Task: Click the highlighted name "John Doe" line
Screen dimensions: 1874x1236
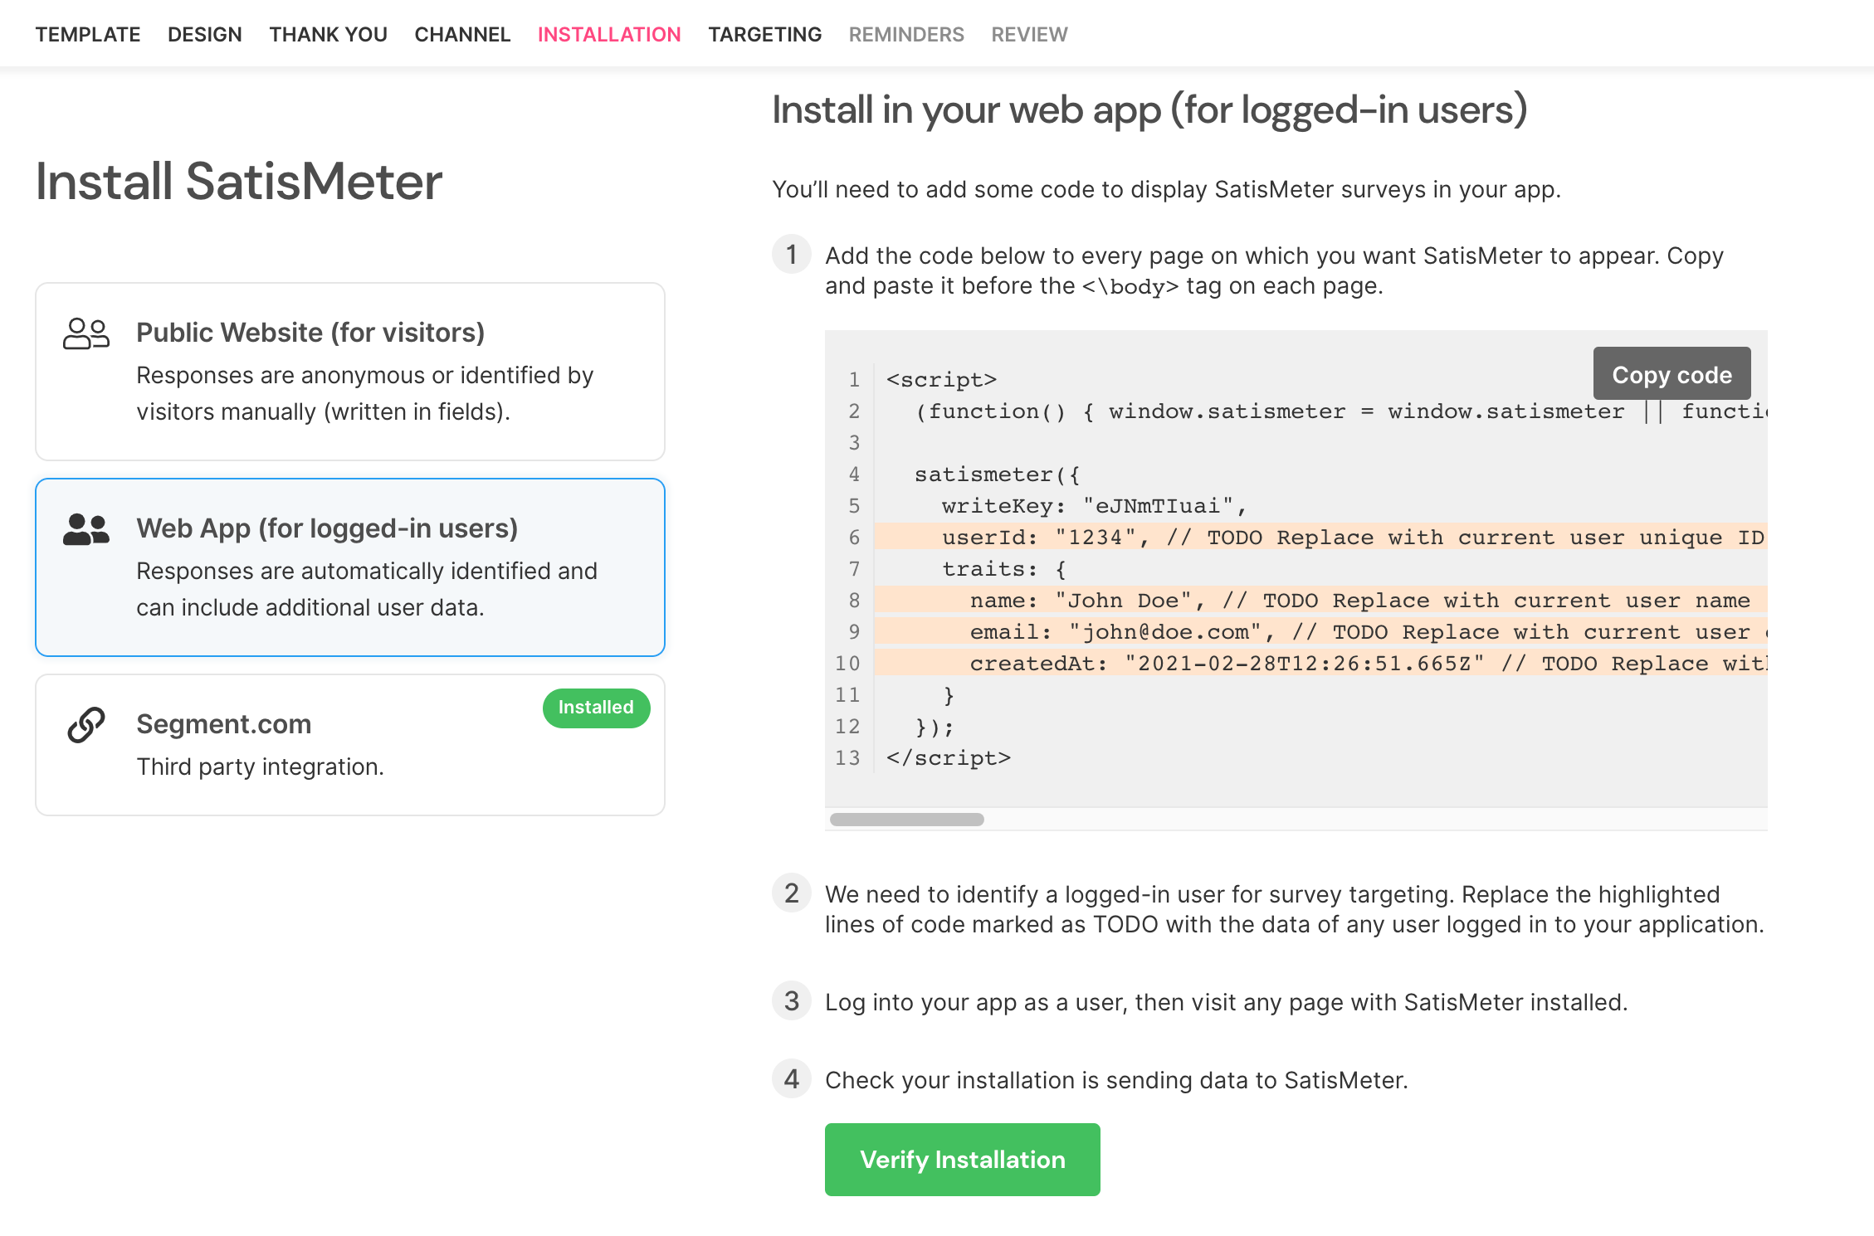Action: (1321, 601)
